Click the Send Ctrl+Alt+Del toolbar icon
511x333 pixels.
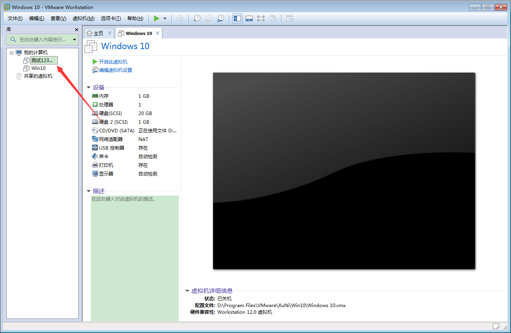point(180,18)
